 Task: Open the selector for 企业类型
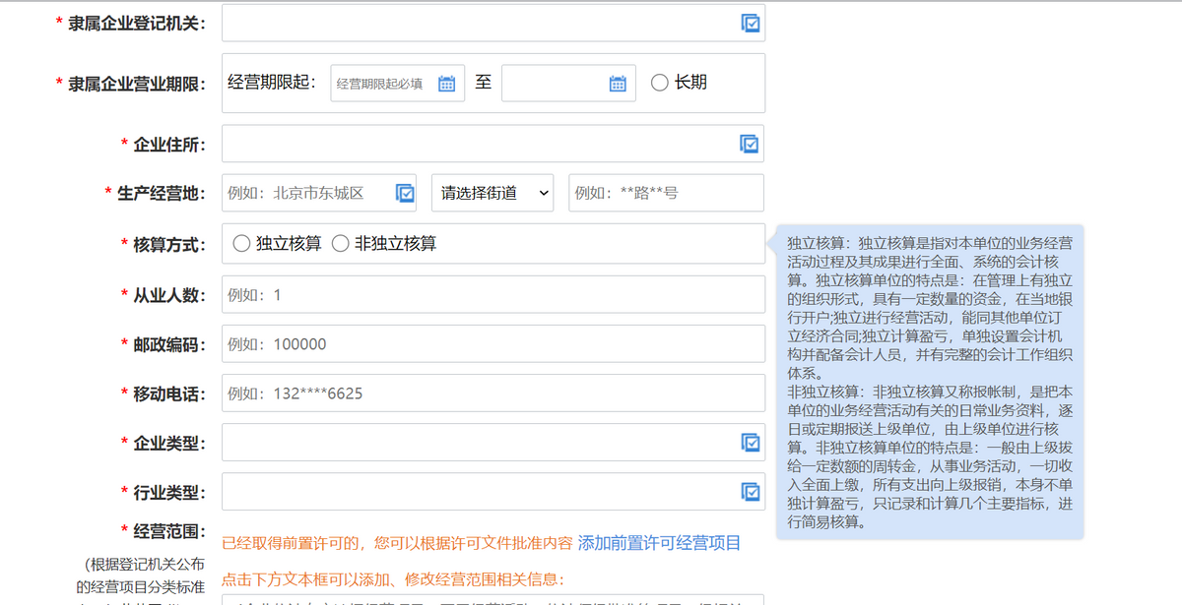coord(753,442)
